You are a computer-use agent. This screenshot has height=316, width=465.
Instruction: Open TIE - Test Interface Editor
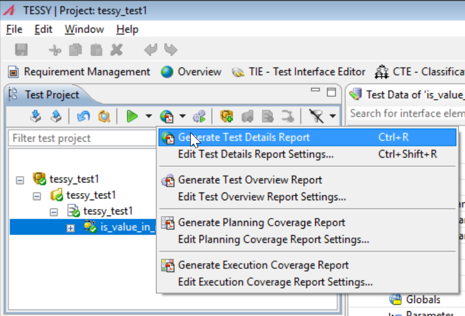[x=299, y=72]
